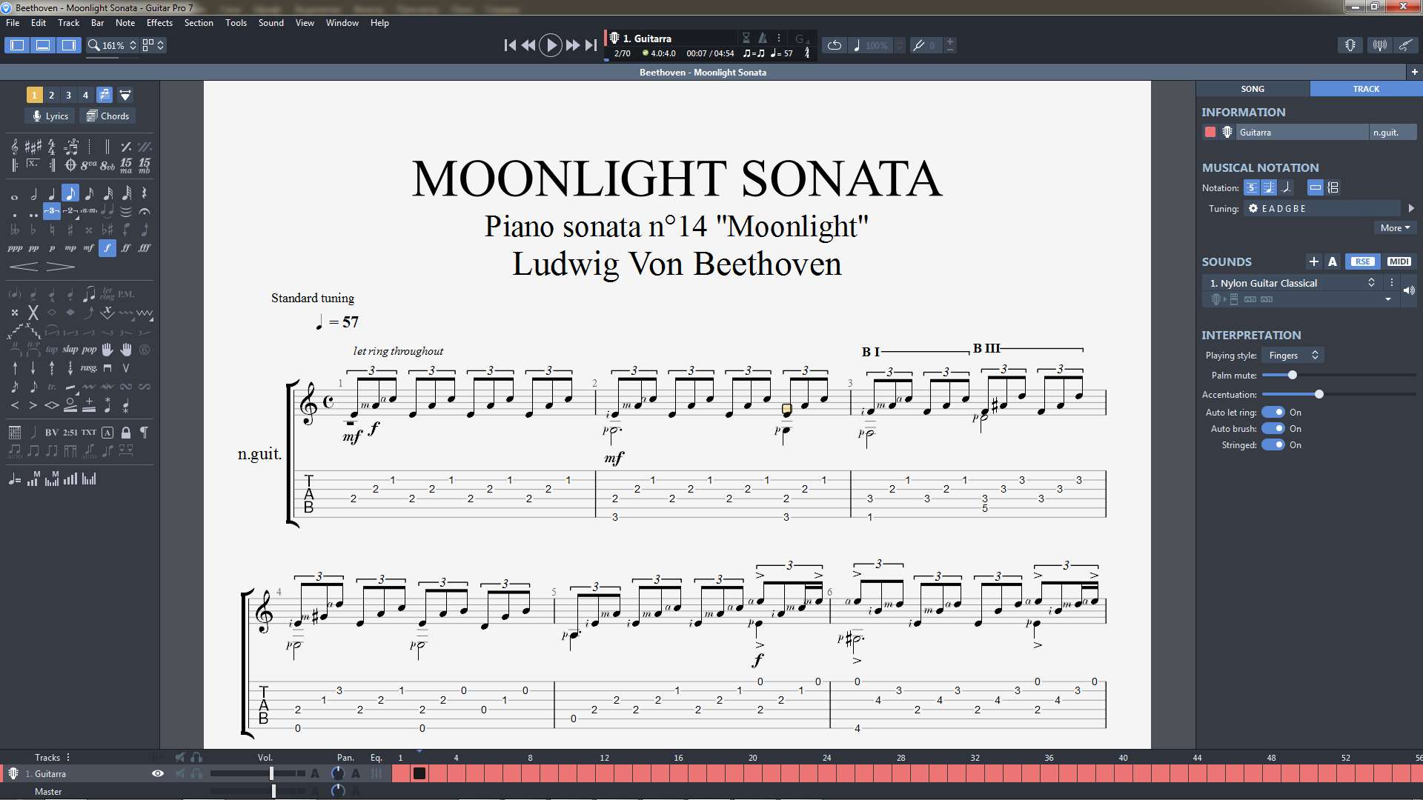This screenshot has height=800, width=1423.
Task: Start playback with the play button
Action: pos(550,45)
